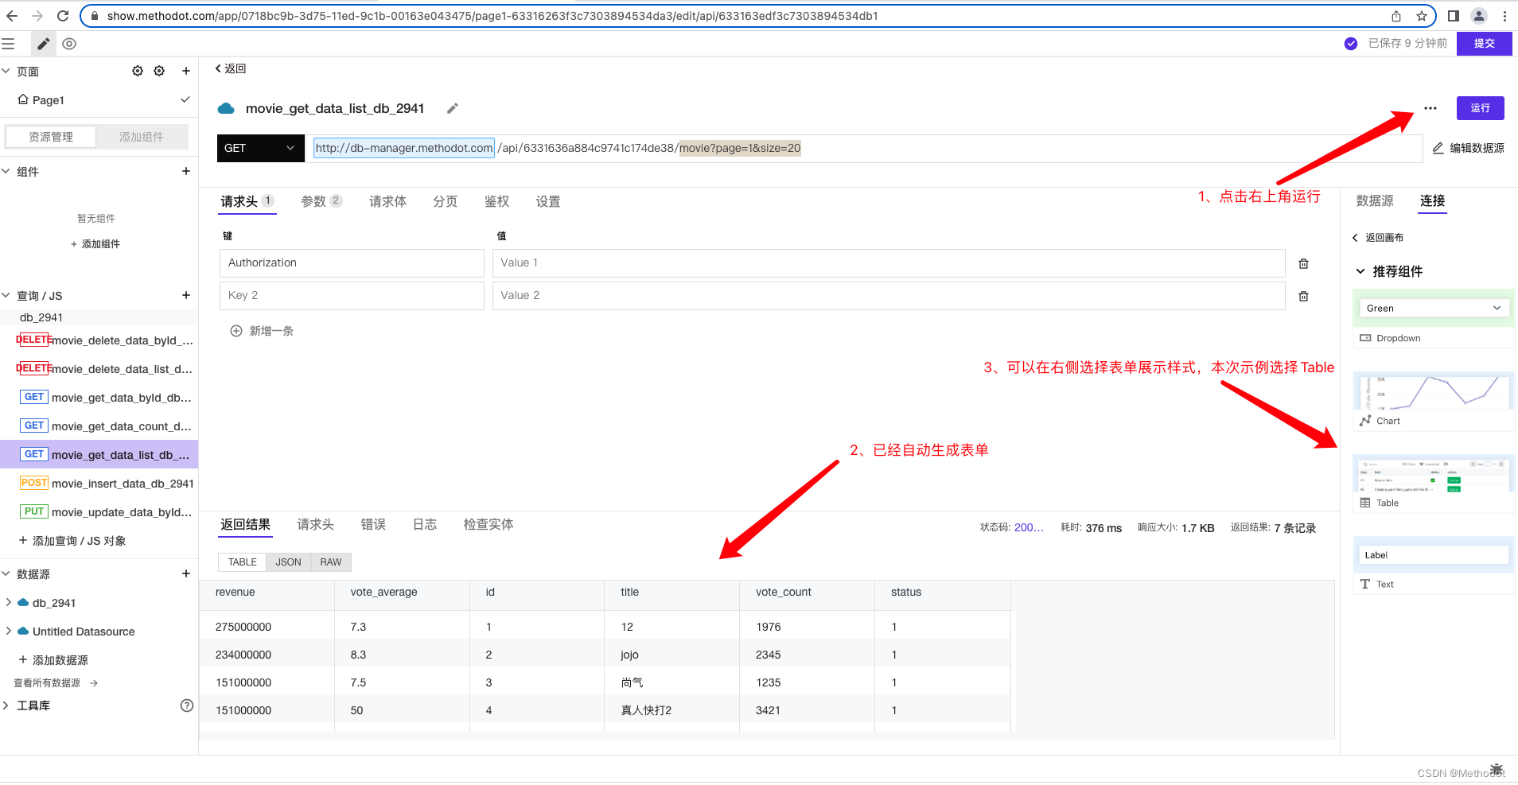Collapse the 查询 / JS section

click(6, 295)
